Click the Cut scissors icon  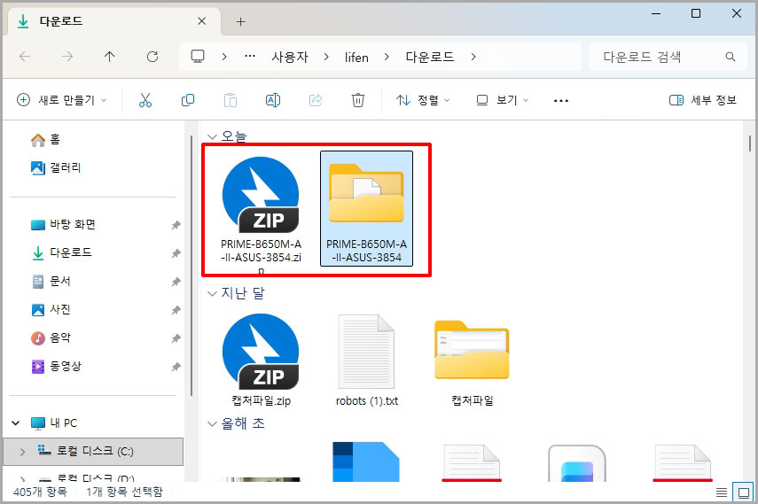pyautogui.click(x=145, y=100)
